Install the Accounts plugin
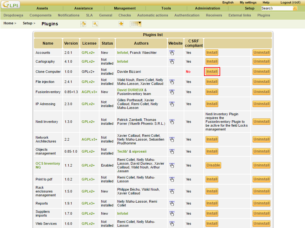 (x=212, y=53)
